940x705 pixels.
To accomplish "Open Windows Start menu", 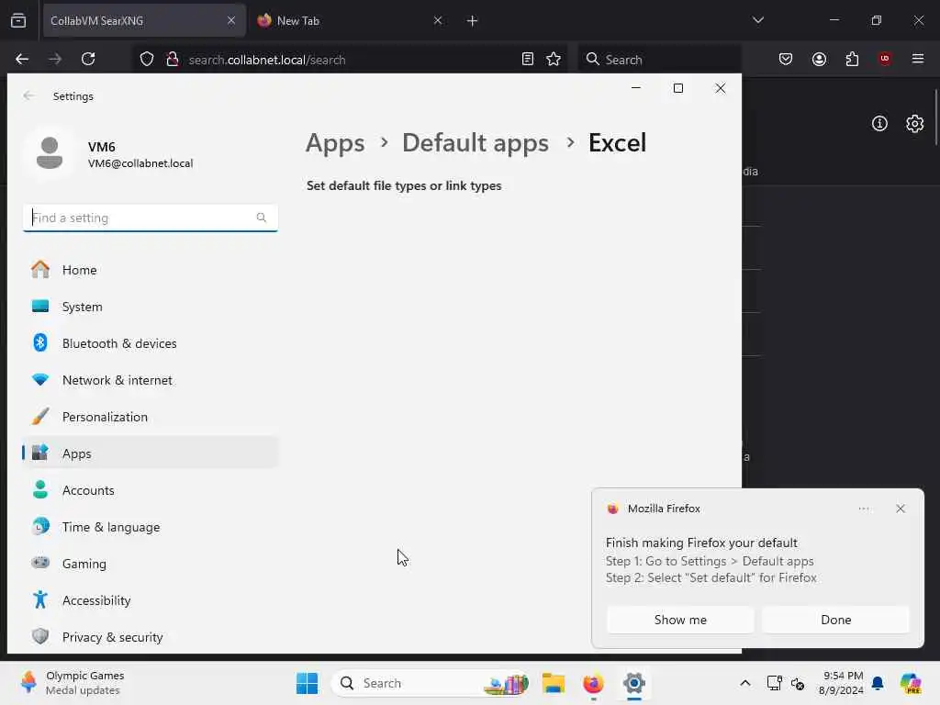I will click(x=308, y=683).
